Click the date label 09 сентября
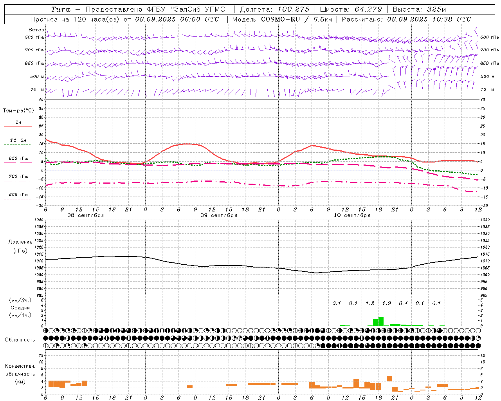 219,215
